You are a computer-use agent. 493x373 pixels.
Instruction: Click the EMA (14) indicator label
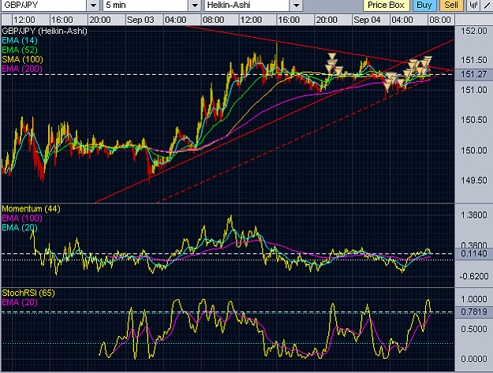[x=20, y=40]
